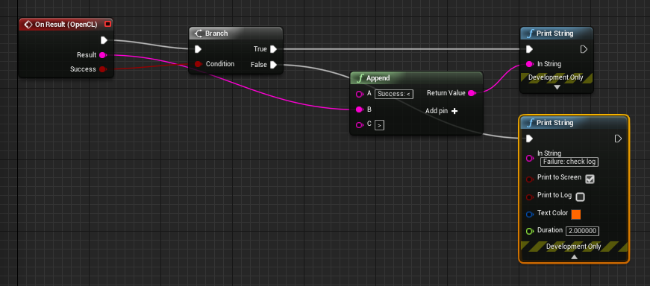Collapse the selected Print String advanced options

pyautogui.click(x=574, y=257)
